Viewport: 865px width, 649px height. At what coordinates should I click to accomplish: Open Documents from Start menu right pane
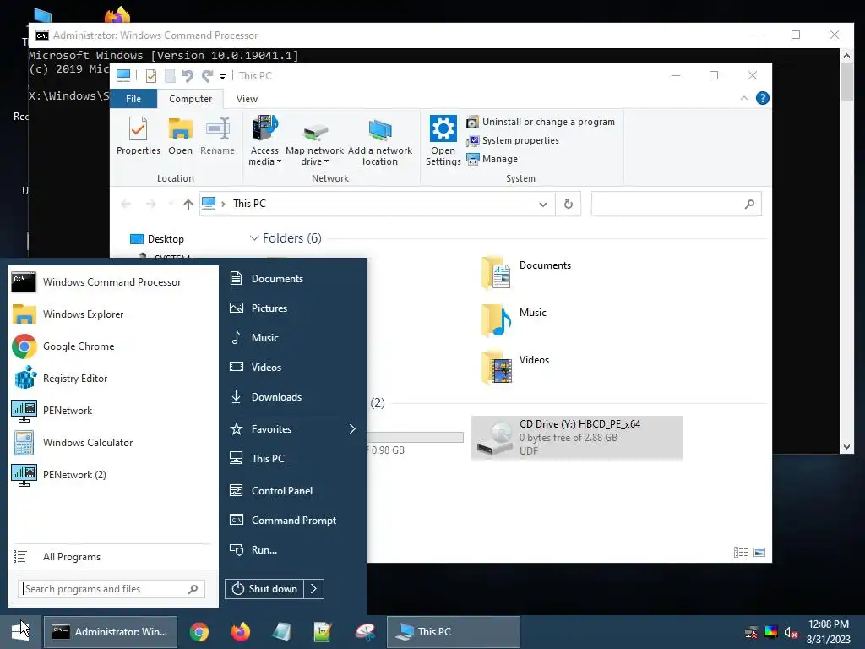pyautogui.click(x=294, y=279)
